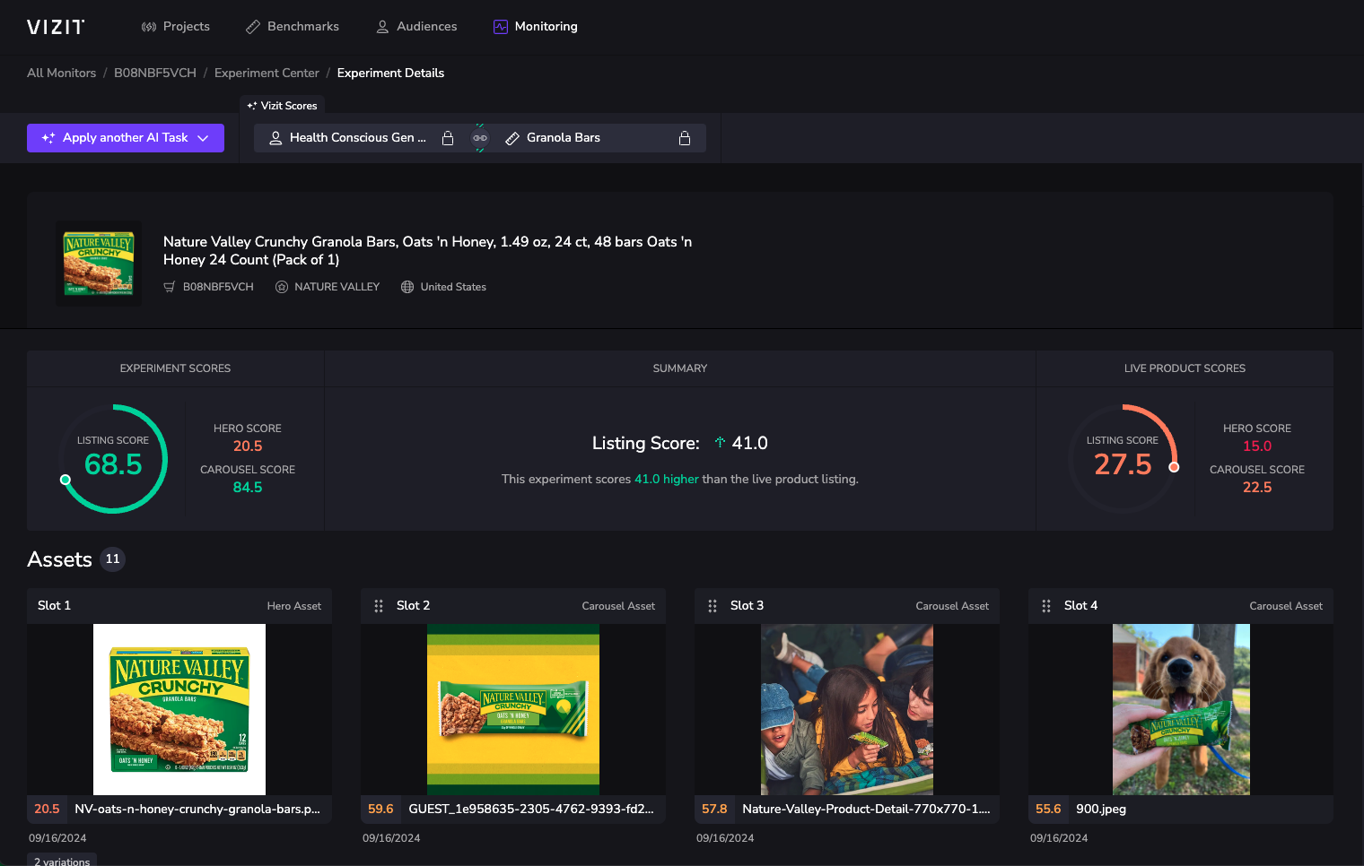Click the VIZIT logo
The image size is (1364, 866).
pyautogui.click(x=56, y=27)
